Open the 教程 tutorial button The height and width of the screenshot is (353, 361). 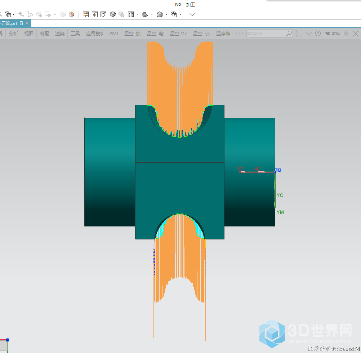click(333, 34)
